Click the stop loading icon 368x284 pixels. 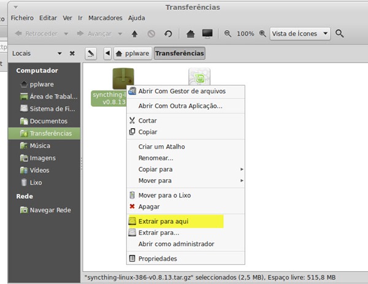(x=151, y=34)
